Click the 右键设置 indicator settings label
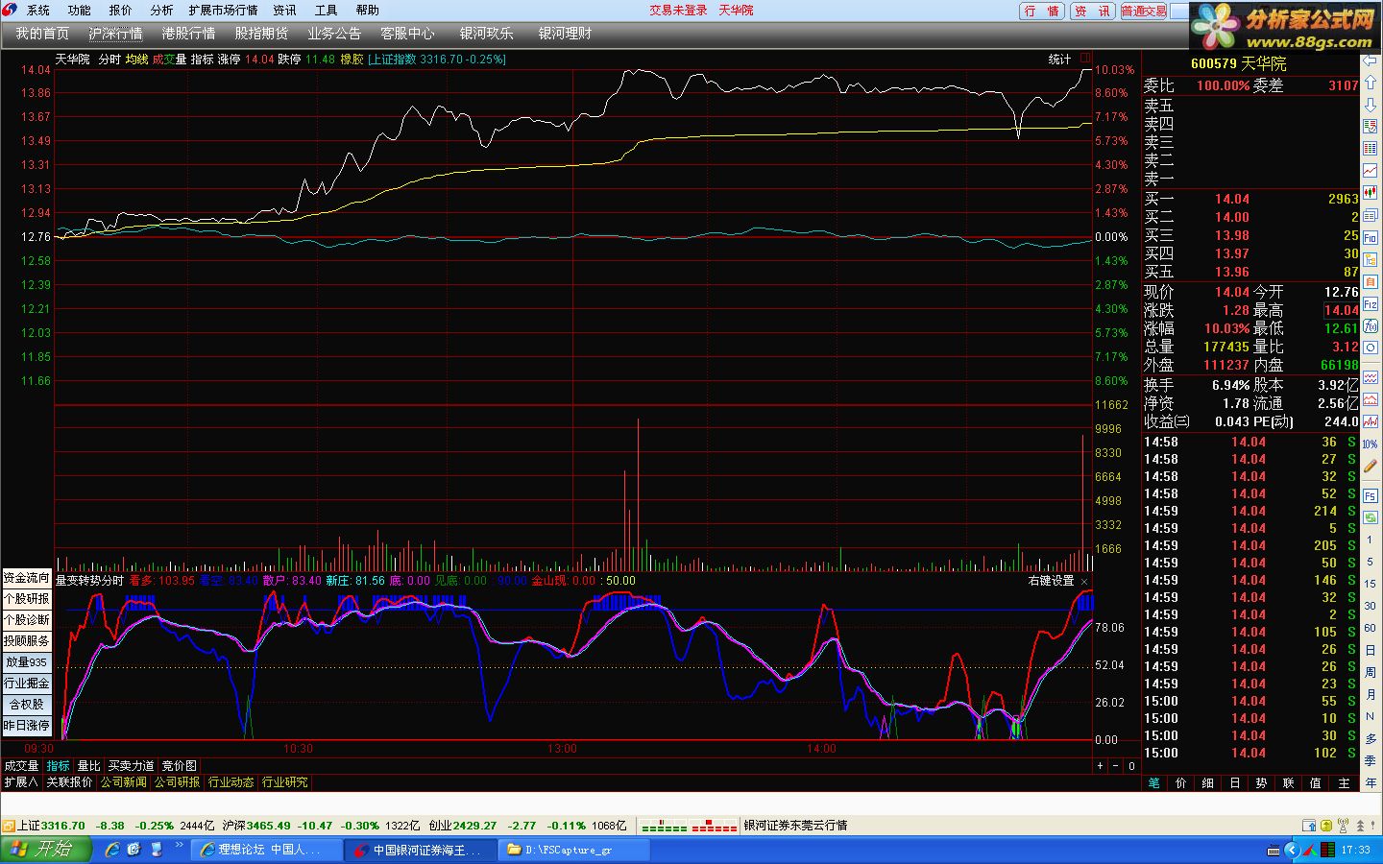This screenshot has height=864, width=1383. 1051,581
